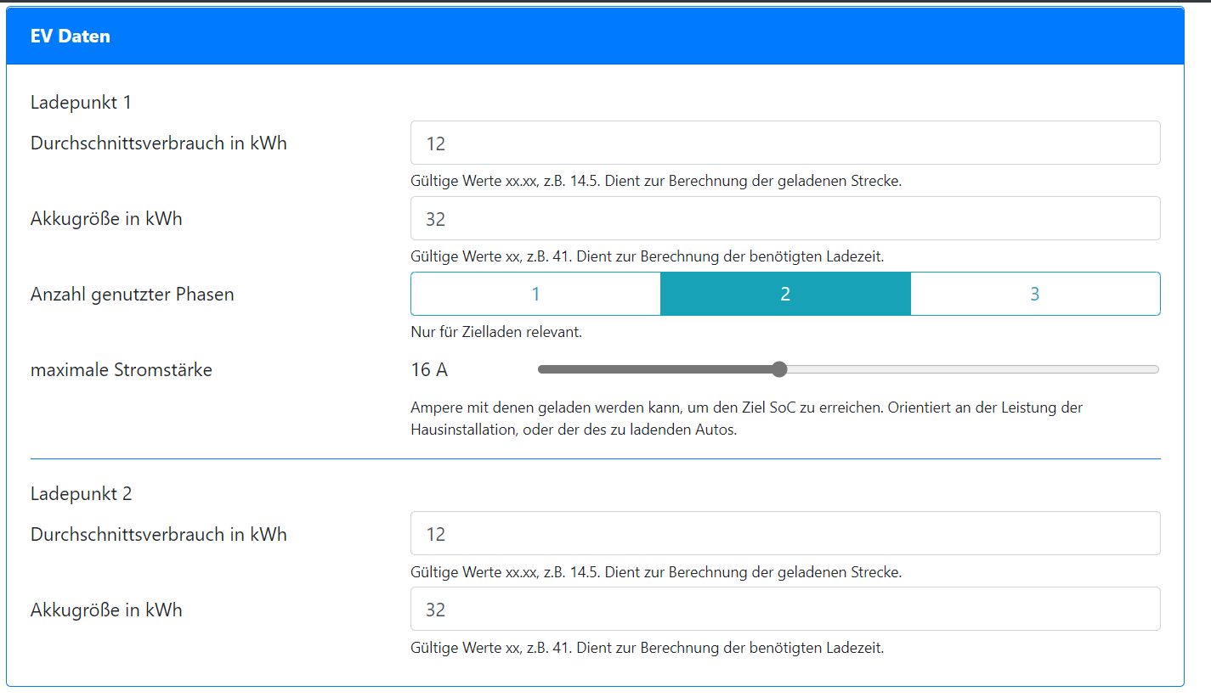Click the Anzahl genutzter Phasen label

click(x=133, y=294)
